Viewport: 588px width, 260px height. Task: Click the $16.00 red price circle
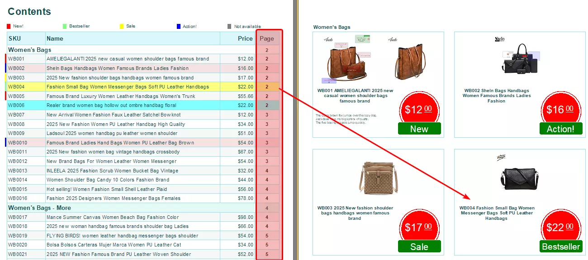[x=561, y=109]
